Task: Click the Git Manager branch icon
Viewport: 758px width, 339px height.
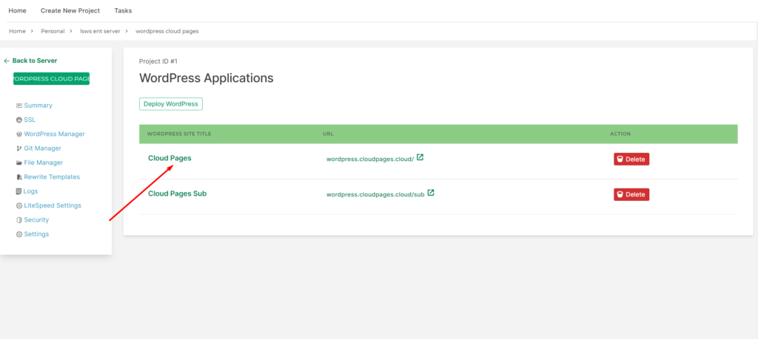Action: 19,148
